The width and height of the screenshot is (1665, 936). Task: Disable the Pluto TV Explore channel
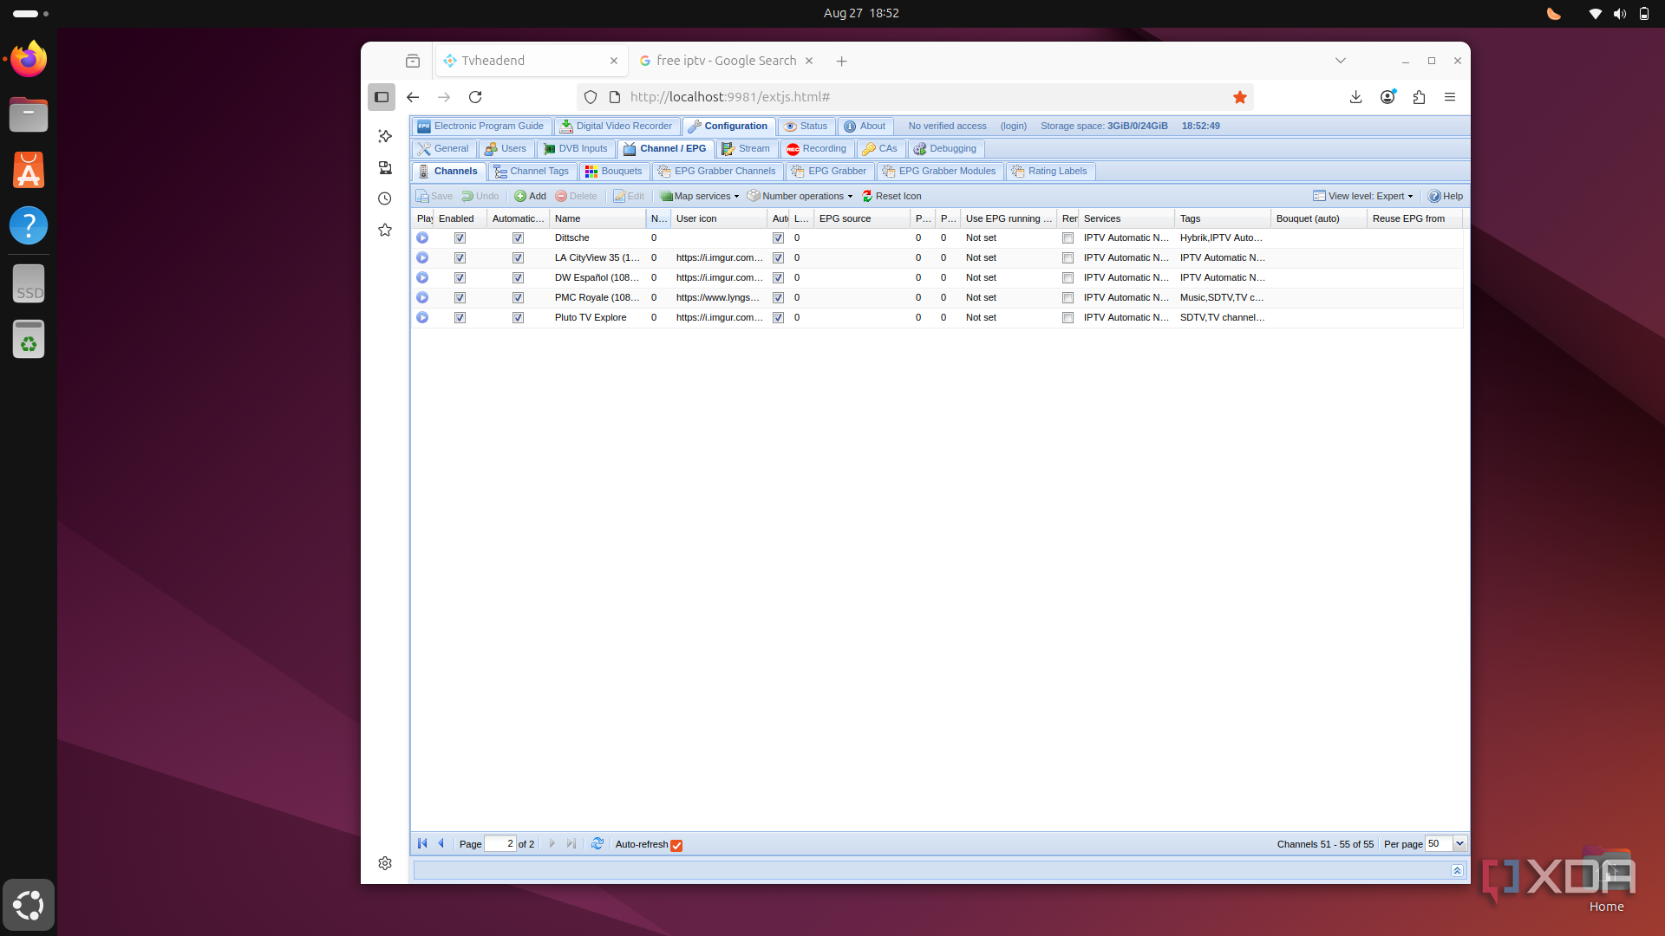460,318
